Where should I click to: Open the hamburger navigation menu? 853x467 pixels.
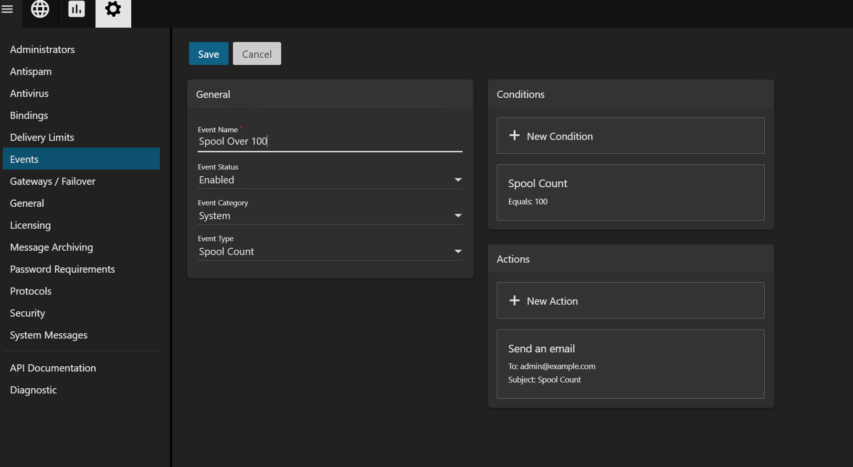tap(7, 9)
